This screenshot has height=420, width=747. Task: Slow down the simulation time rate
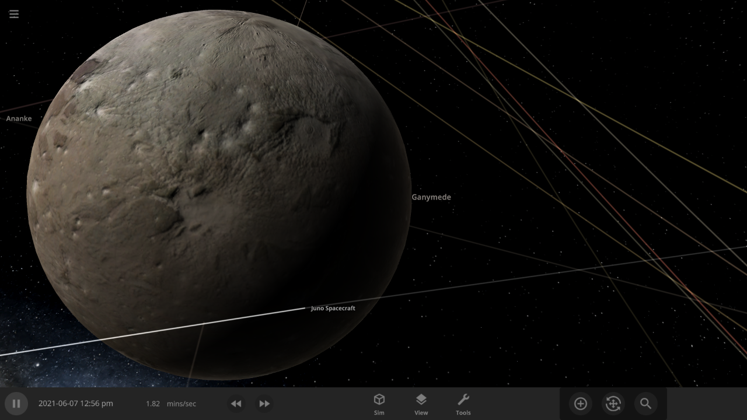(236, 404)
